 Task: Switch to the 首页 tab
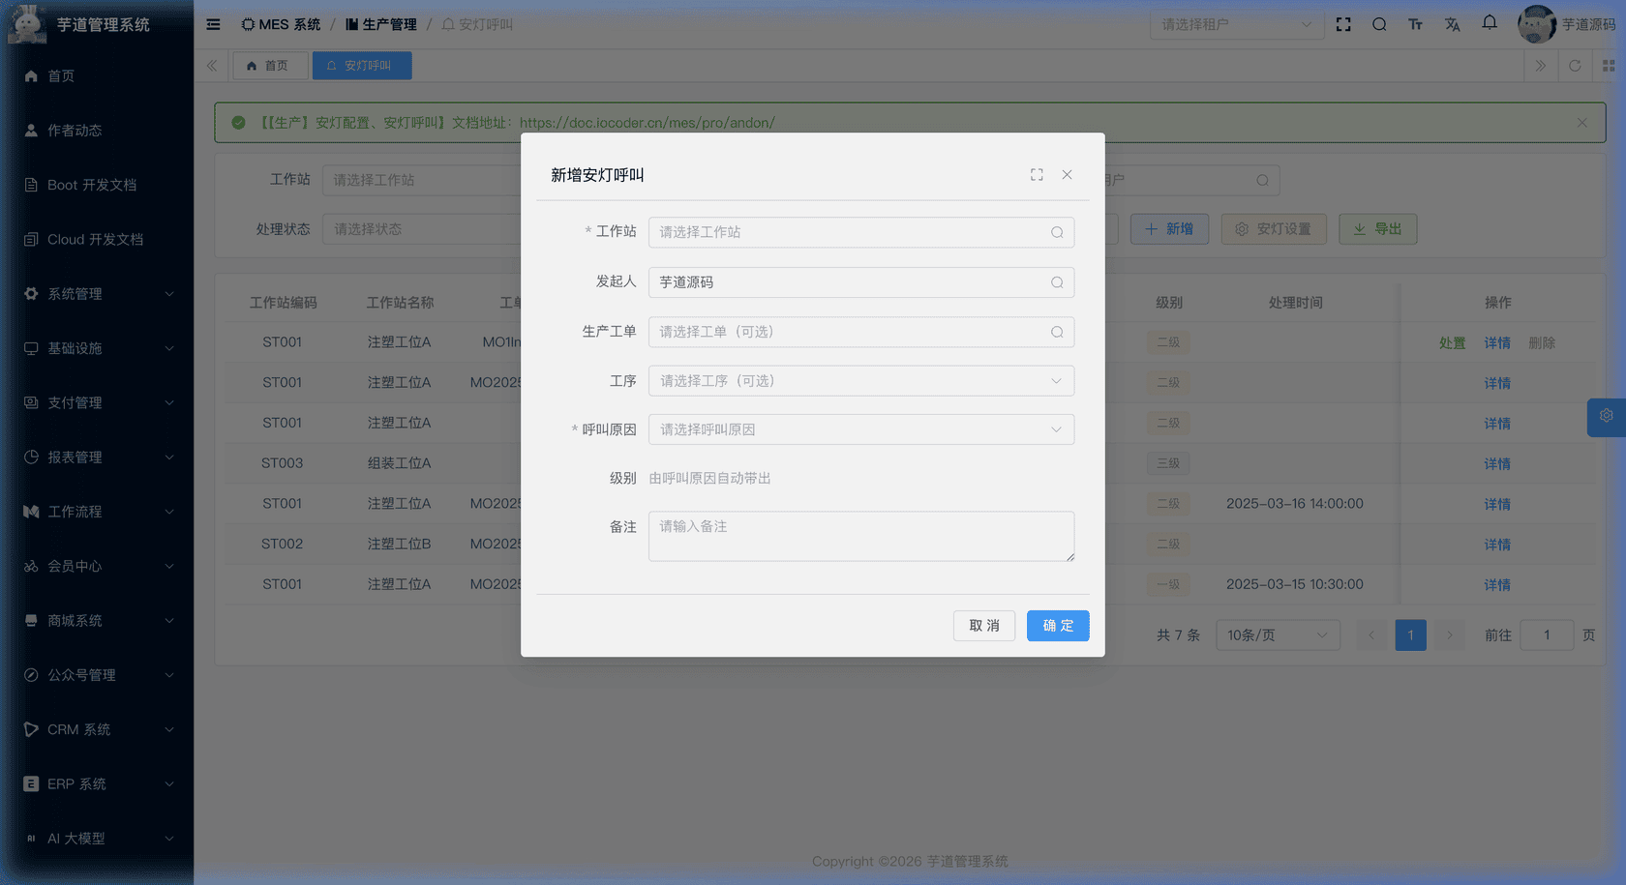(270, 65)
